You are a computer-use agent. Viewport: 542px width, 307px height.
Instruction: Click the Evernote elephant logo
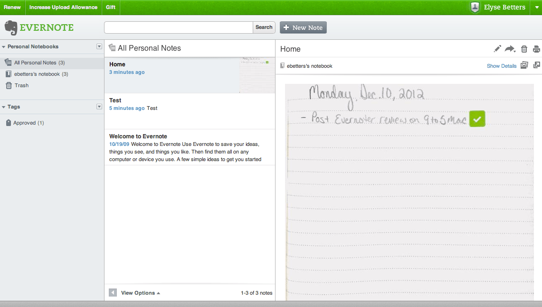pyautogui.click(x=15, y=27)
